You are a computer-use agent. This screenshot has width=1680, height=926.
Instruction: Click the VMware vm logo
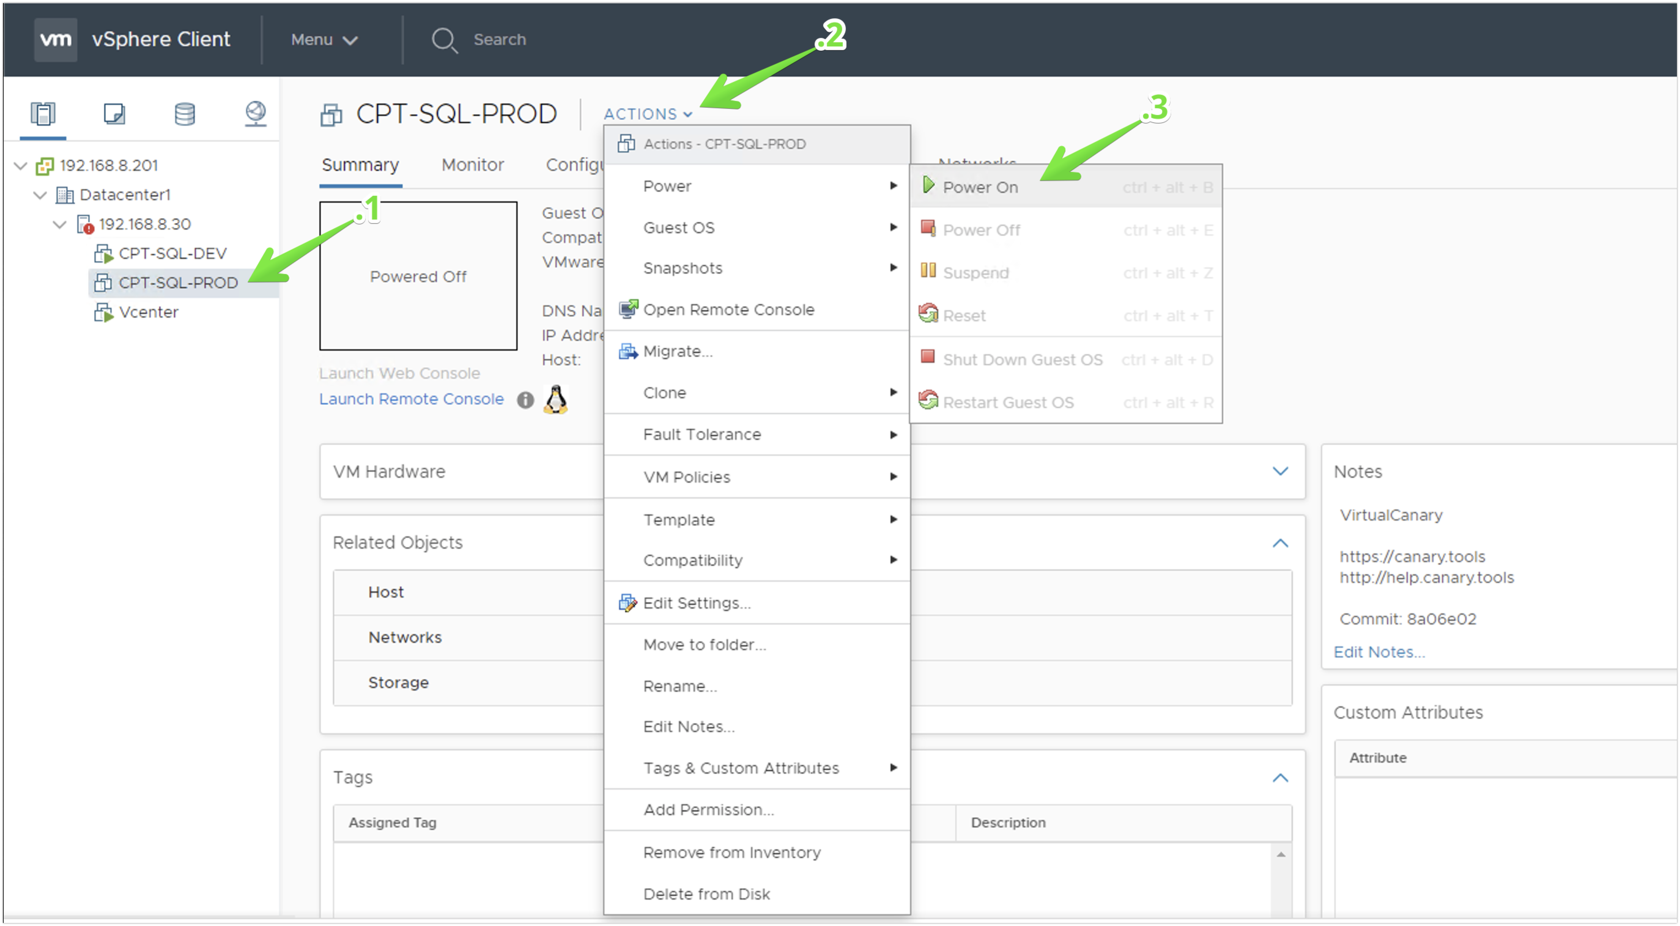point(55,39)
